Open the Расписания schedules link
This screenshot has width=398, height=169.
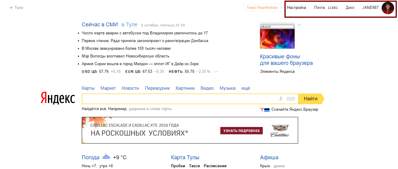(215, 166)
